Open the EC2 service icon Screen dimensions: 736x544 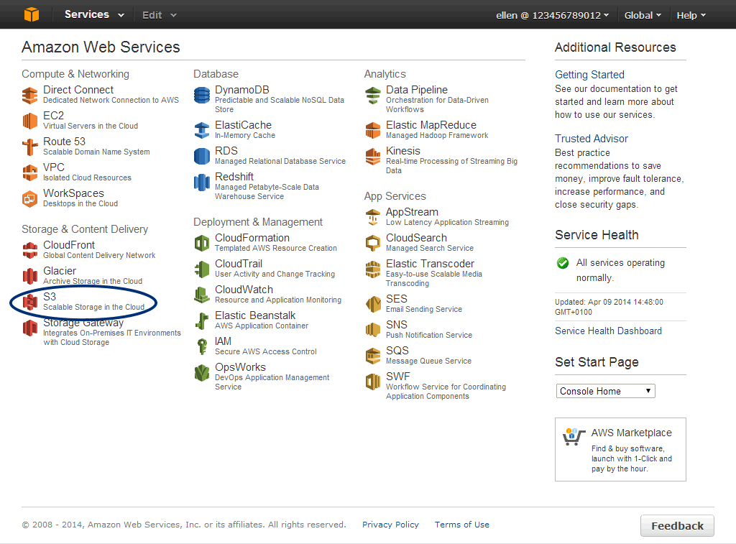pyautogui.click(x=29, y=121)
